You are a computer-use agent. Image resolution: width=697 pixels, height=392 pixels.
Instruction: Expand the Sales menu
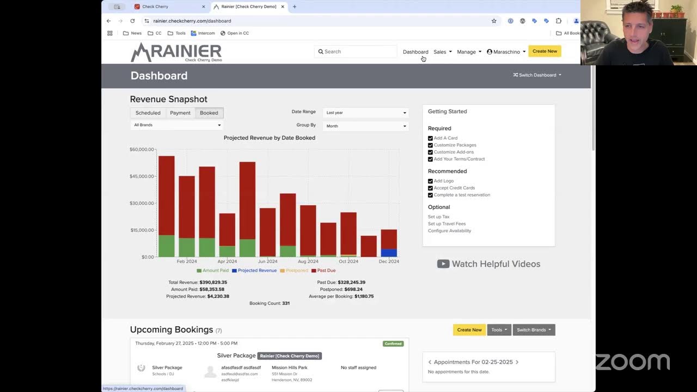[x=442, y=52]
